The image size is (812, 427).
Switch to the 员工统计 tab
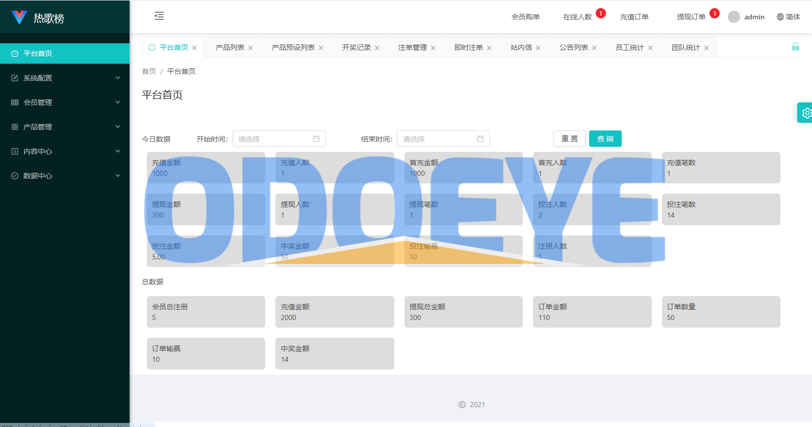tap(630, 47)
